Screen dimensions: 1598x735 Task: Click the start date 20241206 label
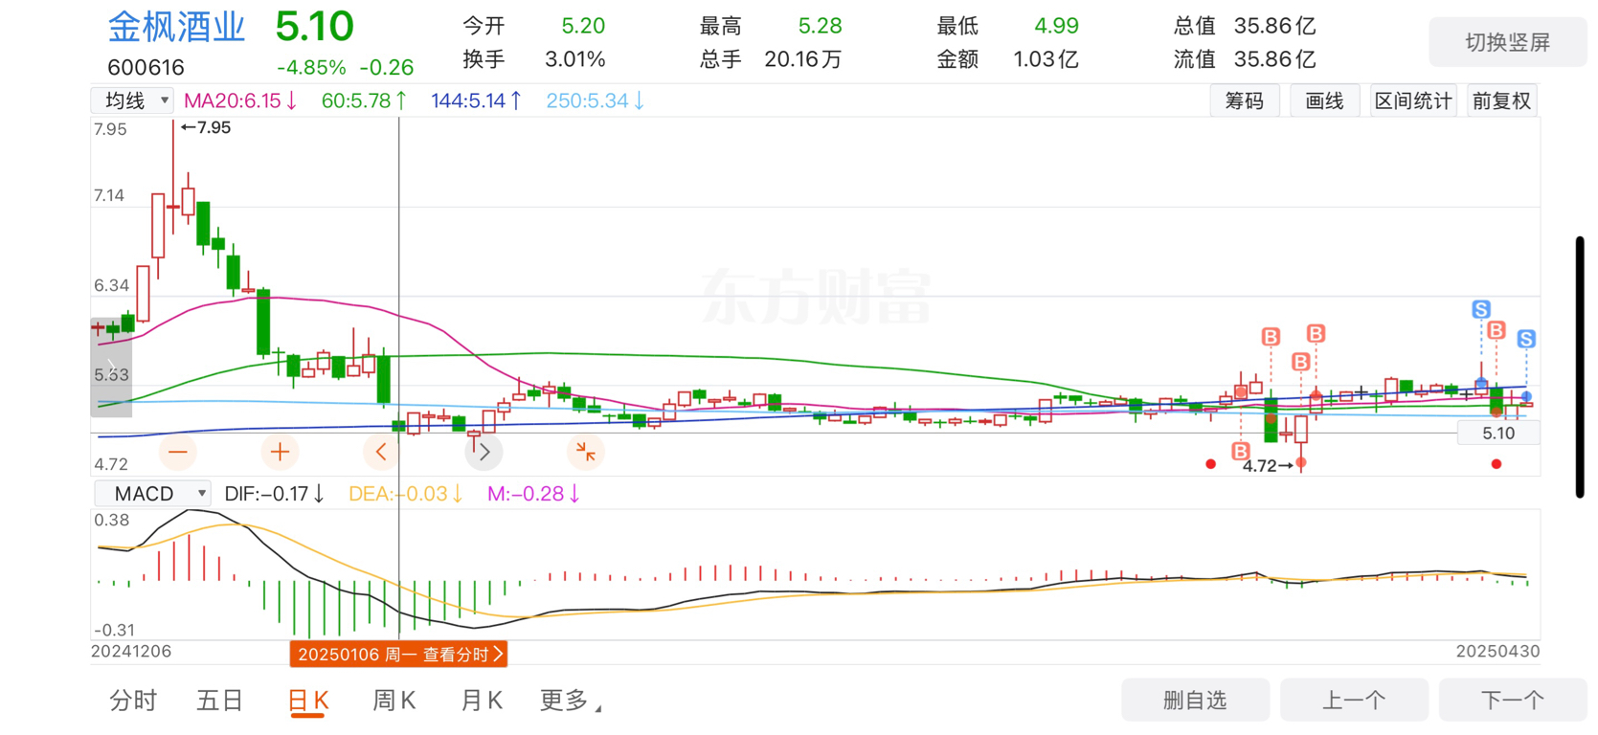click(x=131, y=652)
